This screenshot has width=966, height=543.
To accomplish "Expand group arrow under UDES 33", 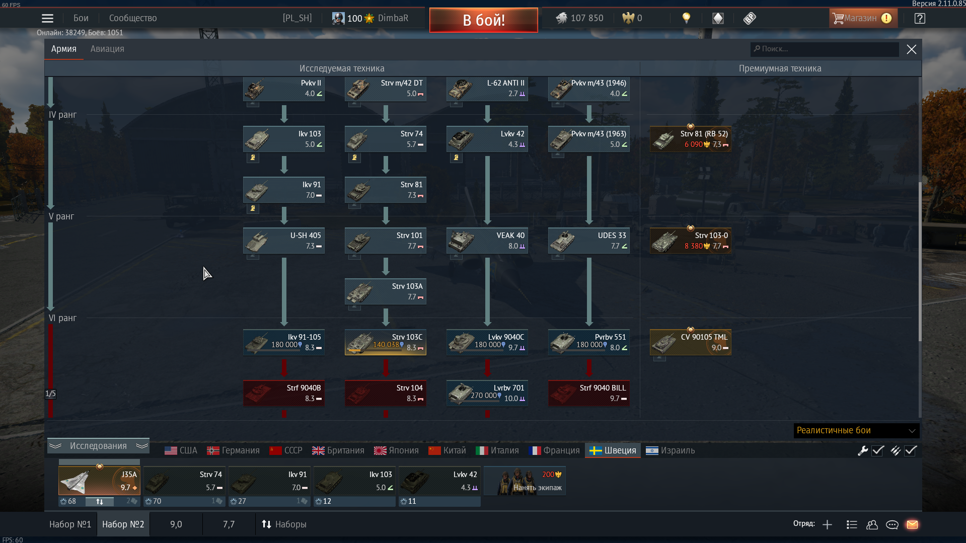I will pyautogui.click(x=558, y=257).
